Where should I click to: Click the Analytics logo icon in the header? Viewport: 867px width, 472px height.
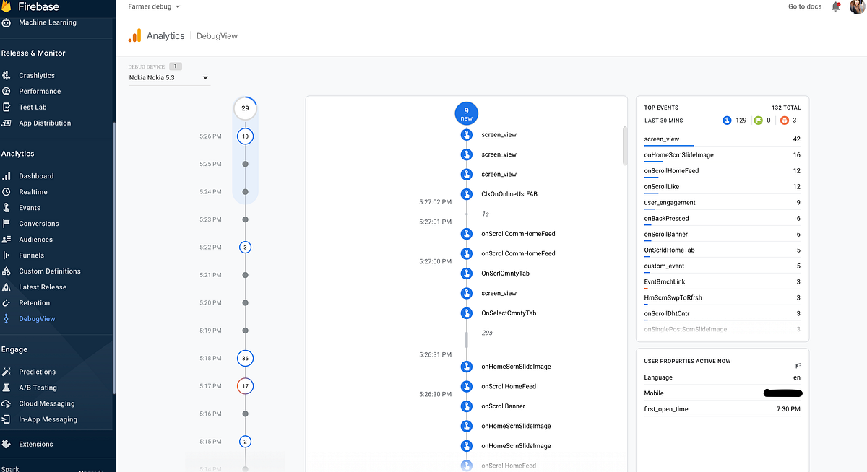click(x=134, y=35)
